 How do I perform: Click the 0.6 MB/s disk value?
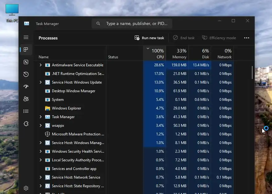pos(202,100)
